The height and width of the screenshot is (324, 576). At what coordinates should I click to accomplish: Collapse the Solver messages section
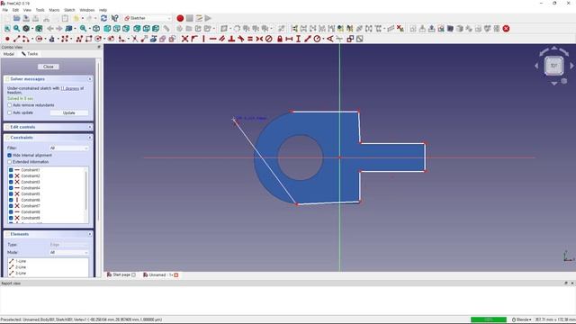click(x=90, y=79)
